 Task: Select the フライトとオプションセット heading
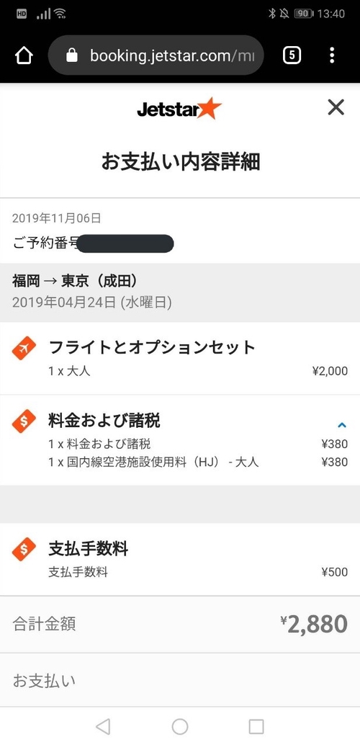point(152,347)
